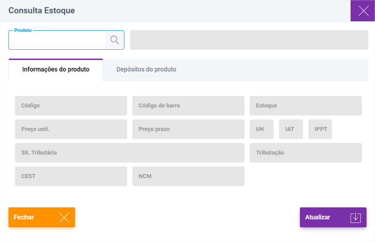Image resolution: width=375 pixels, height=242 pixels.
Task: Focus the Produto input field
Action: click(x=57, y=40)
